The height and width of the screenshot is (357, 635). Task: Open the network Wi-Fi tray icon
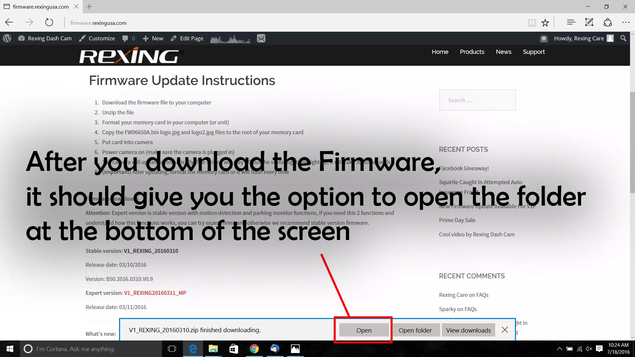(x=579, y=349)
